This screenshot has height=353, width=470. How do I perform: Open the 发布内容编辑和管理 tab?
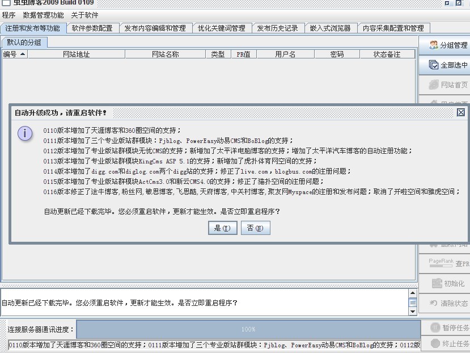(155, 28)
